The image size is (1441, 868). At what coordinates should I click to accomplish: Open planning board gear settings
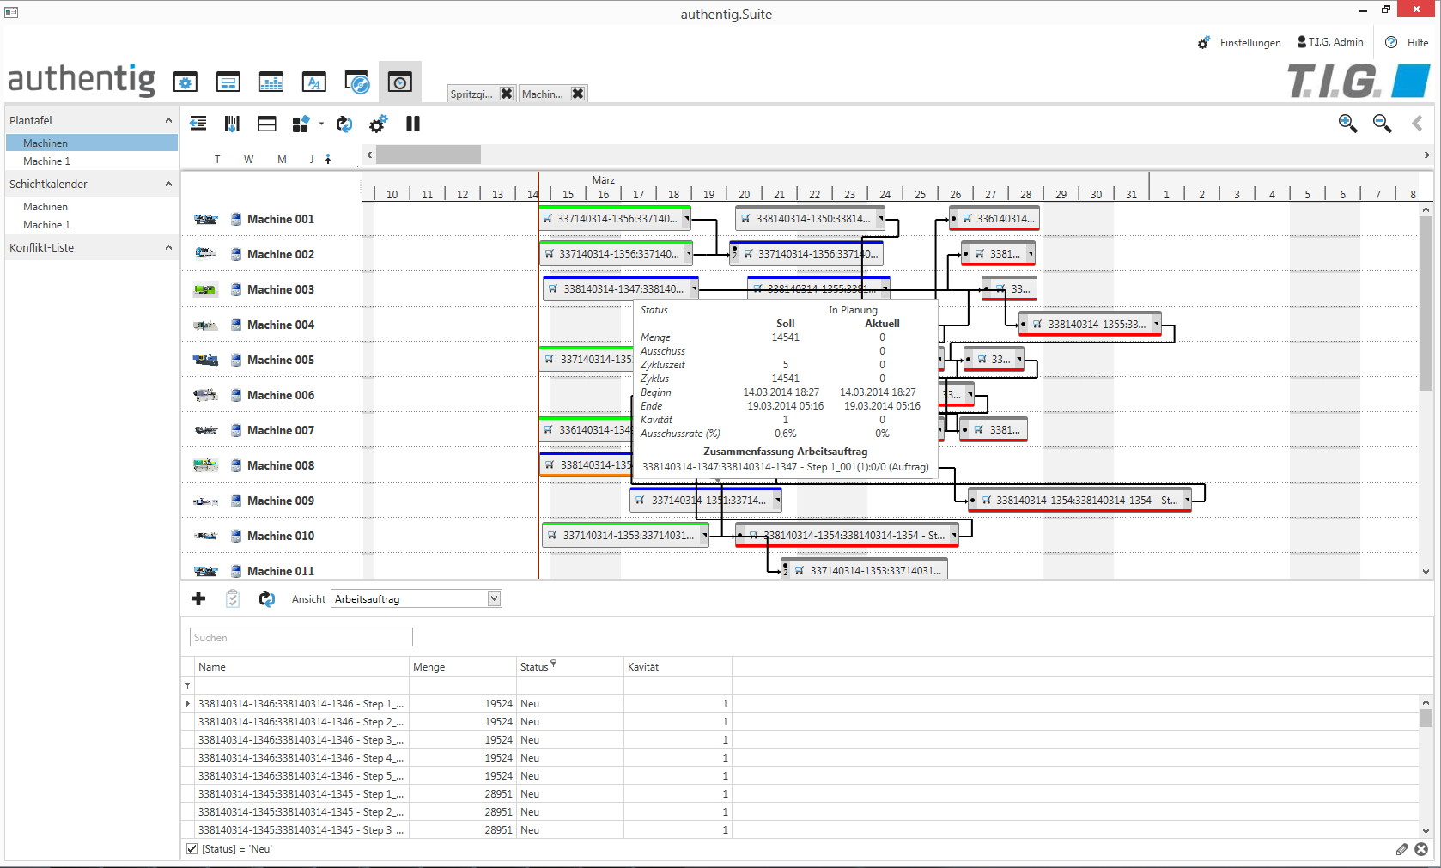coord(378,124)
